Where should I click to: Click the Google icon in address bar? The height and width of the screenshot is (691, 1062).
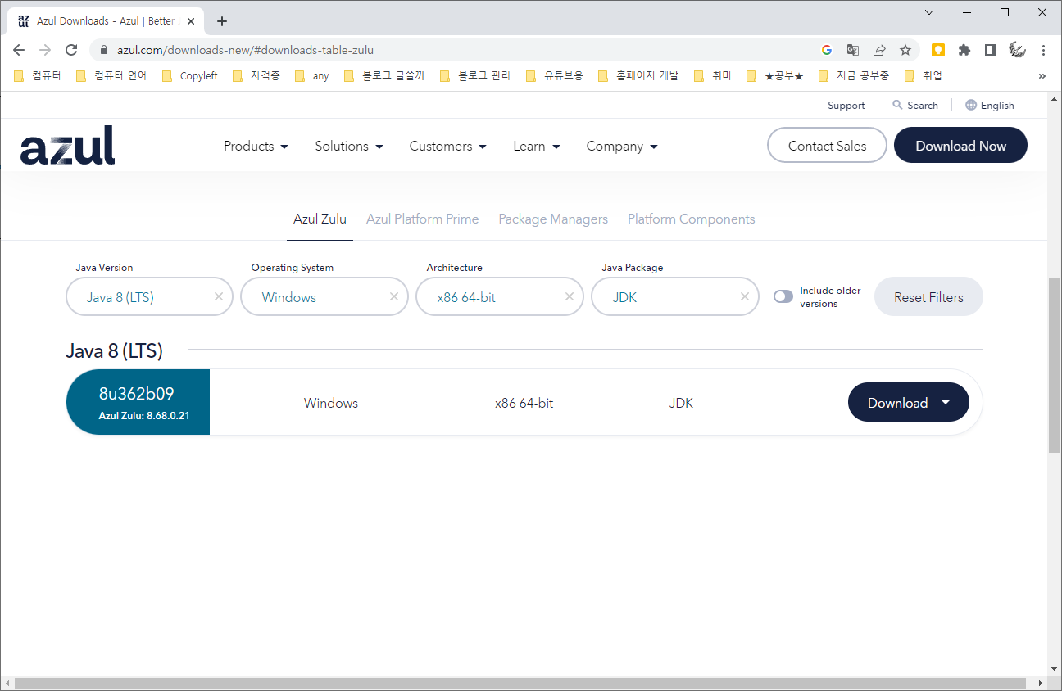click(x=827, y=50)
